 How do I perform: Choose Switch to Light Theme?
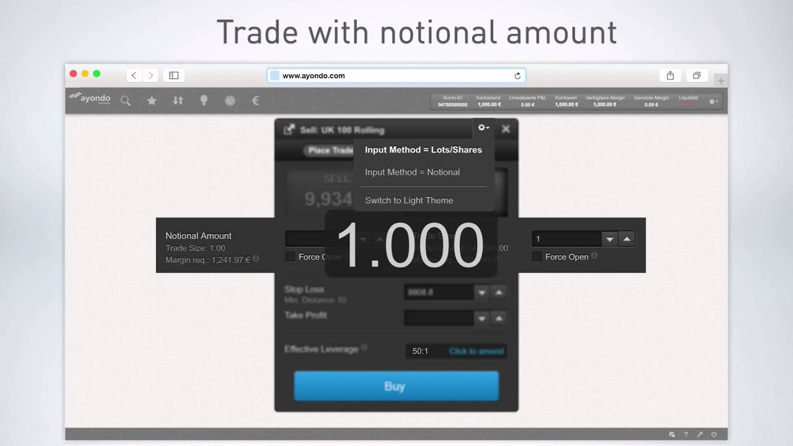409,200
